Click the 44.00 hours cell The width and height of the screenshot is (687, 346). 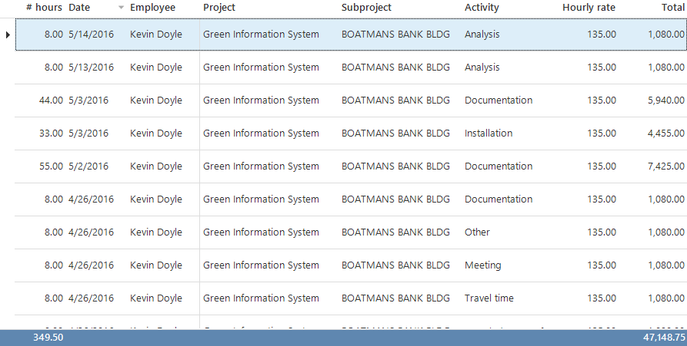coord(51,101)
